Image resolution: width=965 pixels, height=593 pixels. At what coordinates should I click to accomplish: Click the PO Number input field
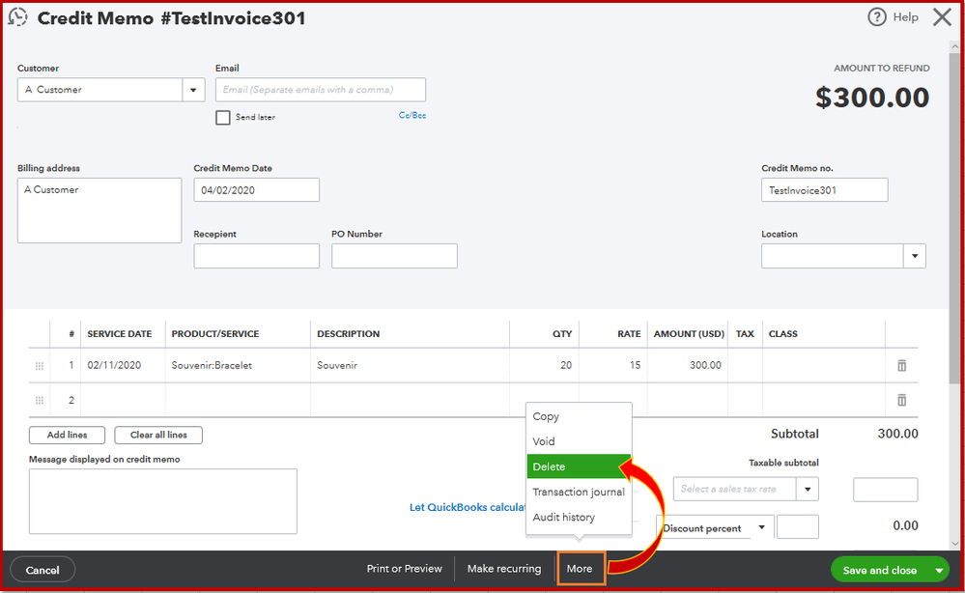394,256
